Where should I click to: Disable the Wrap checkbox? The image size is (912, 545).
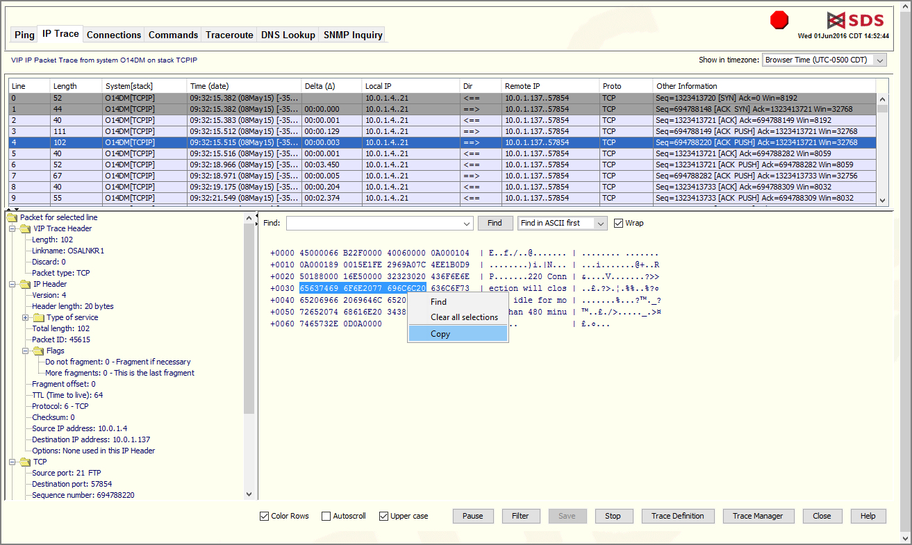tap(618, 223)
